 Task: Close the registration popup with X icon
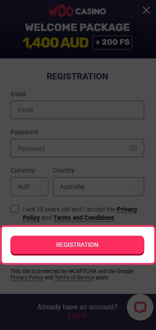(x=146, y=10)
